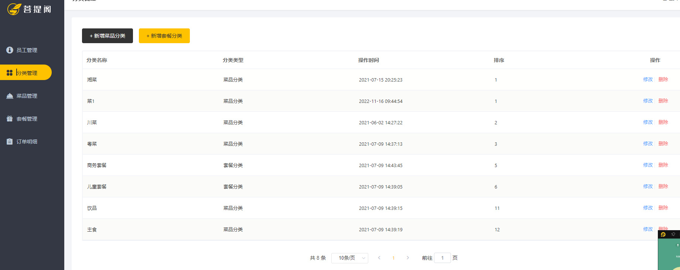Click timestamp 2021-07-09 14:39:05
The height and width of the screenshot is (270, 680).
click(381, 187)
